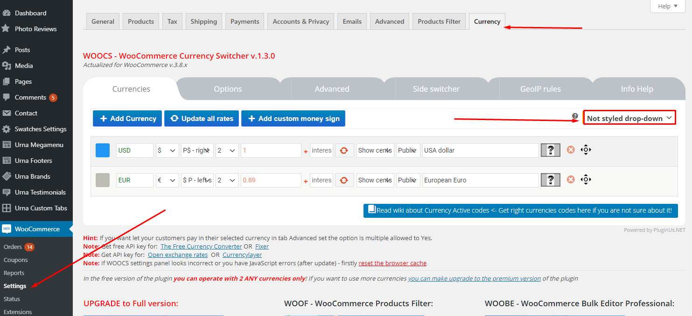Refresh the USD rate with the reload icon
The image size is (692, 316).
tap(344, 150)
